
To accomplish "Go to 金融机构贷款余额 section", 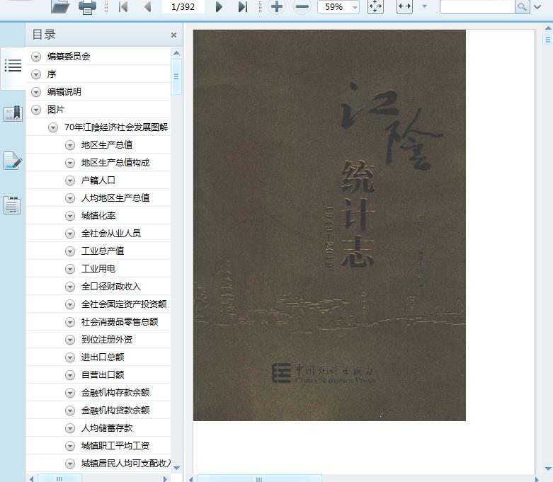I will point(115,411).
